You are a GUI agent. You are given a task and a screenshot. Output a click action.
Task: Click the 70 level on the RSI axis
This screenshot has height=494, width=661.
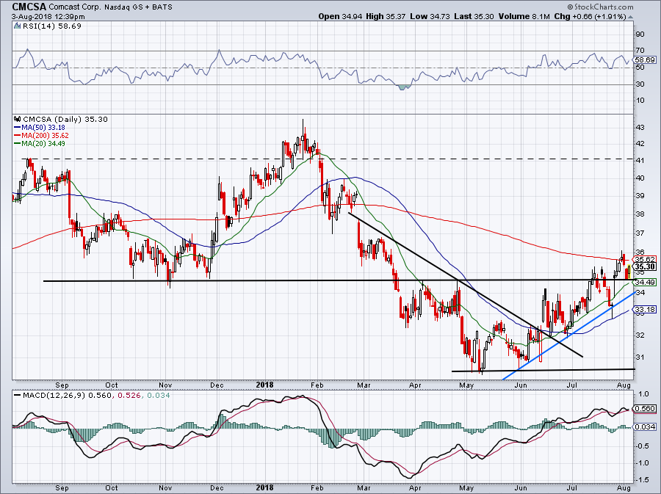pos(640,51)
